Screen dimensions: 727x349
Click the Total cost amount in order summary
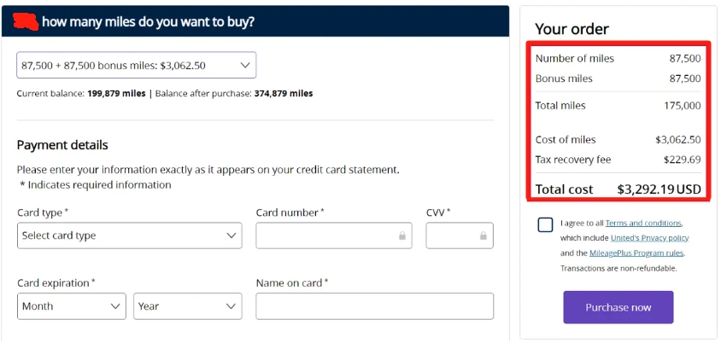tap(659, 189)
